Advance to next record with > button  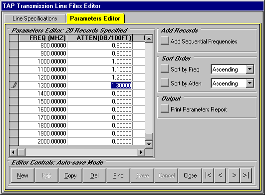(x=234, y=175)
